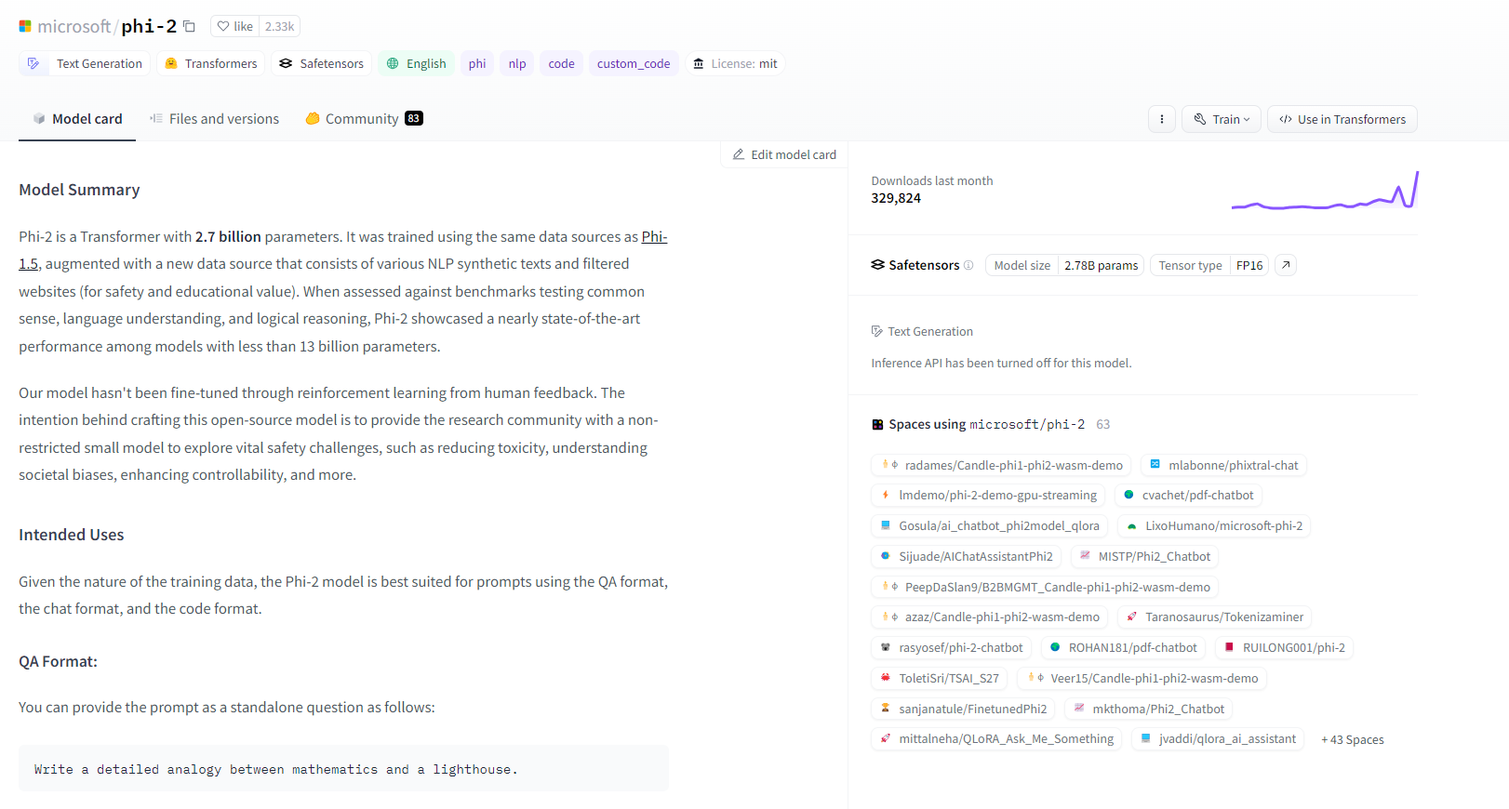This screenshot has height=809, width=1509.
Task: Click the Text Generation widget label
Action: [922, 331]
